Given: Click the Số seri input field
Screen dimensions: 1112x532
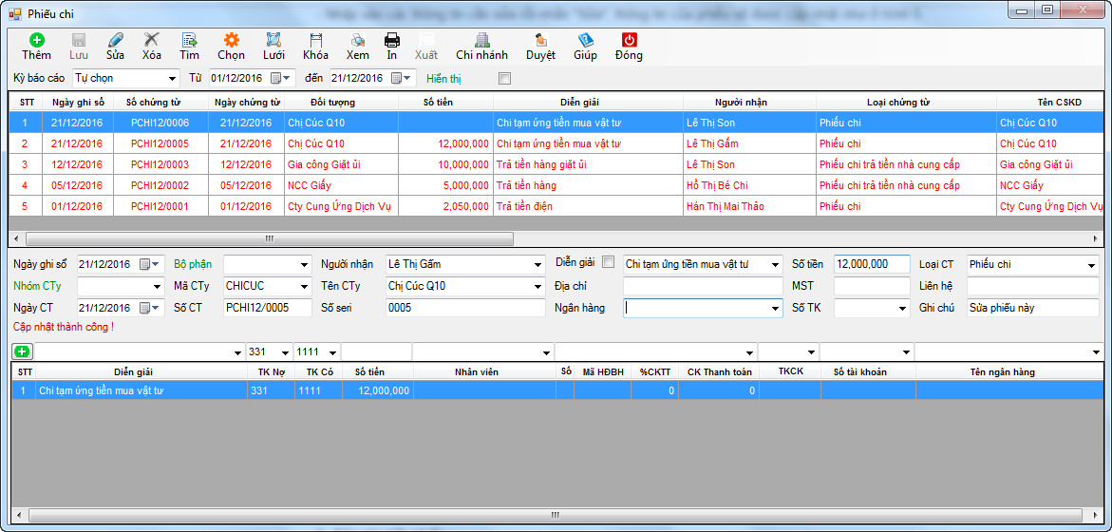Looking at the screenshot, I should pos(465,308).
